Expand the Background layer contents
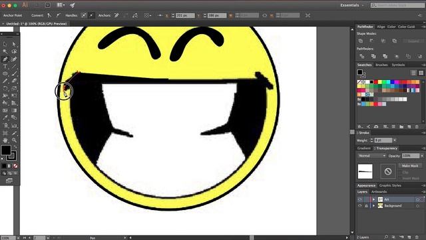Viewport: 426px width, 240px height. click(374, 206)
